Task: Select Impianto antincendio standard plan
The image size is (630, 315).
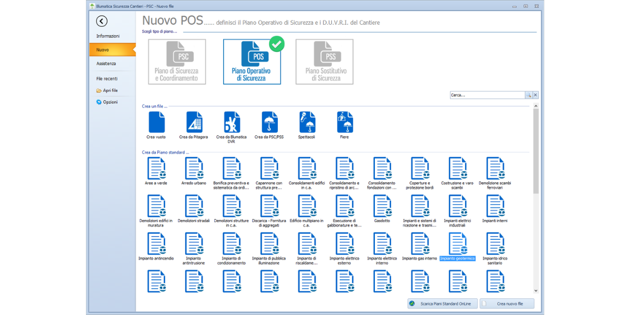Action: coord(156,244)
